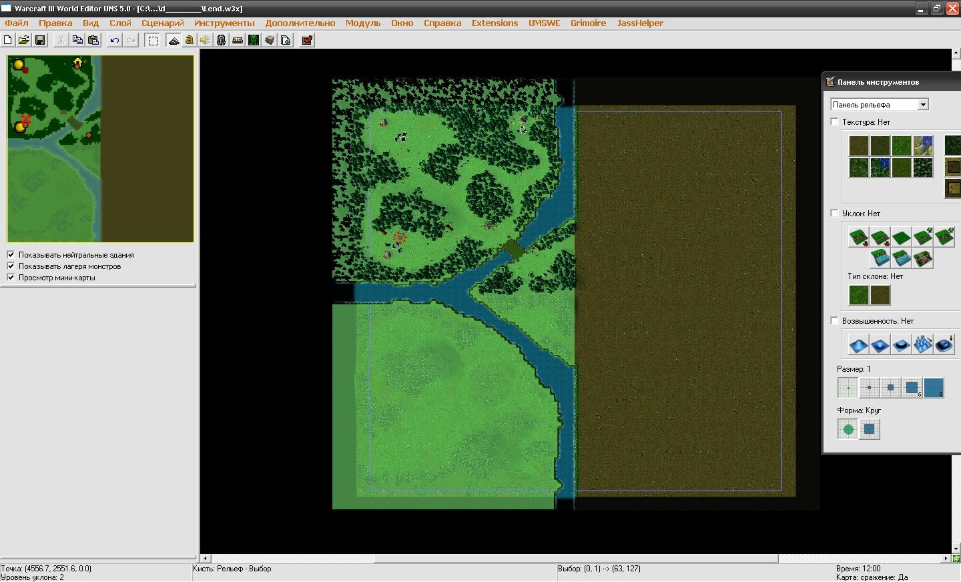Select the lower-cliff-by-two tool with two red arrows
Screen dimensions: 961x582
tap(859, 237)
